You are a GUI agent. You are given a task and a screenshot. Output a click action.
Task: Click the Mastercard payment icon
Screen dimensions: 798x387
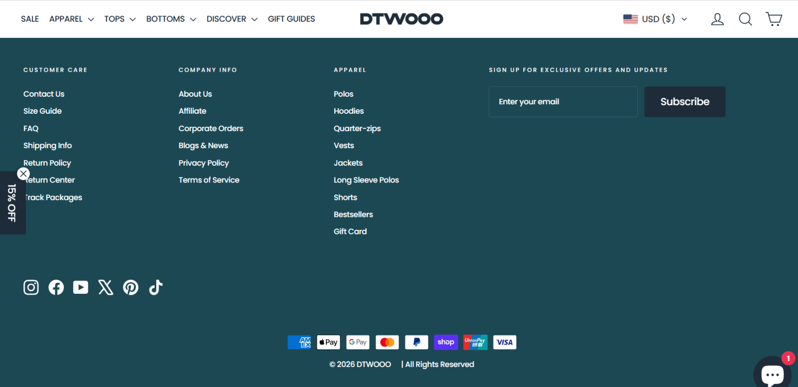(x=387, y=342)
